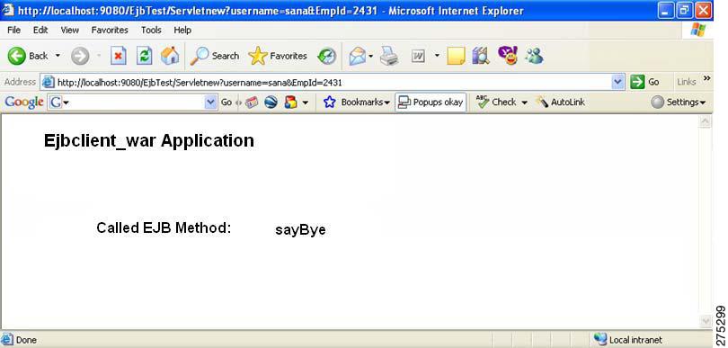Open the Favorites star button
Viewport: 728px width, 348px height.
coord(278,57)
